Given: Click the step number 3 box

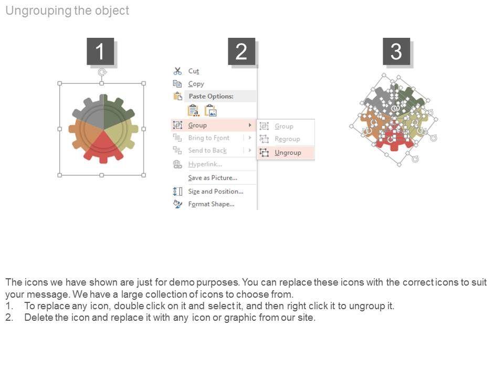Looking at the screenshot, I should tap(396, 51).
